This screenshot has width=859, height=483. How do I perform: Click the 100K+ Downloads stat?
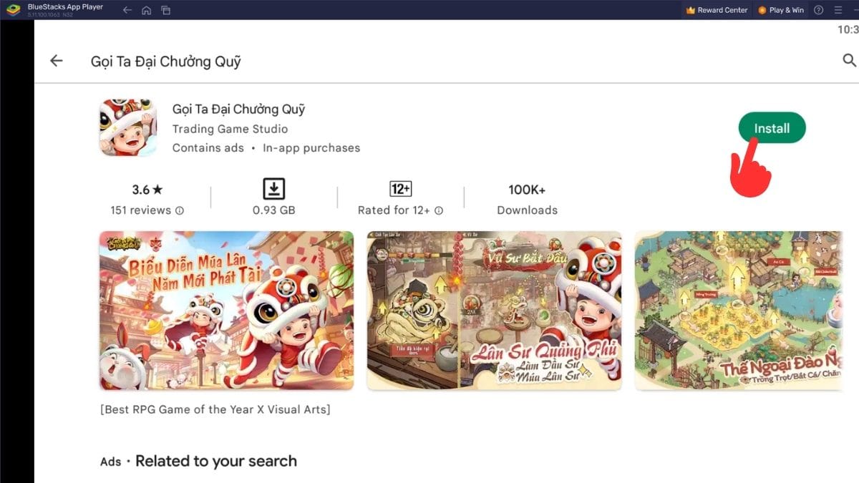[528, 200]
